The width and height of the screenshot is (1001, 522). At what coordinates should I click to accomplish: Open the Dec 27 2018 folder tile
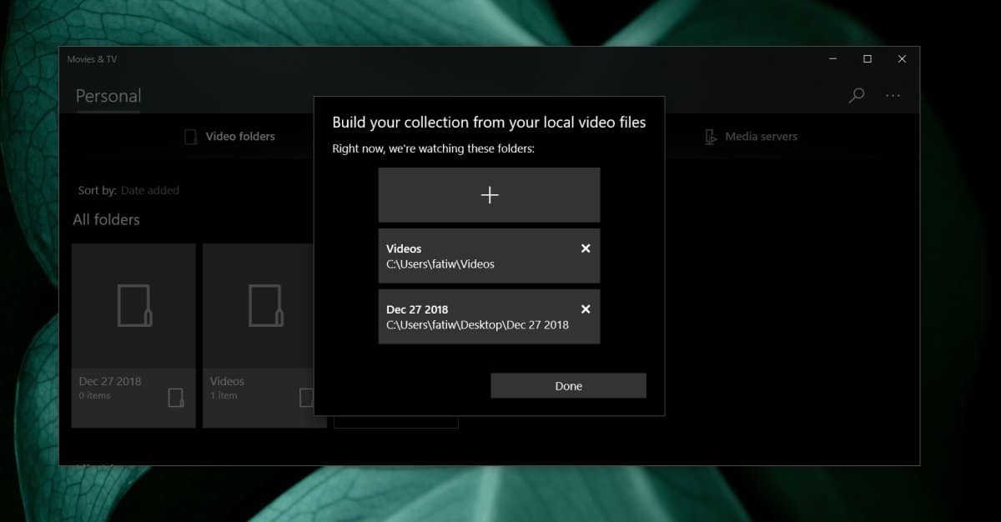tap(133, 335)
